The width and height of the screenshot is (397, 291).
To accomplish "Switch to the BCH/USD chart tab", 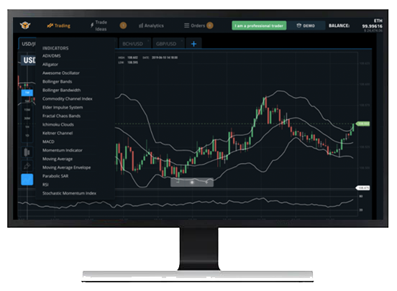I will 134,44.
